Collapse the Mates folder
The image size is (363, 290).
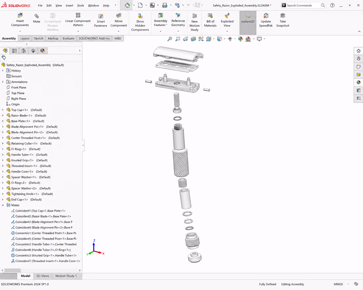click(x=3, y=205)
